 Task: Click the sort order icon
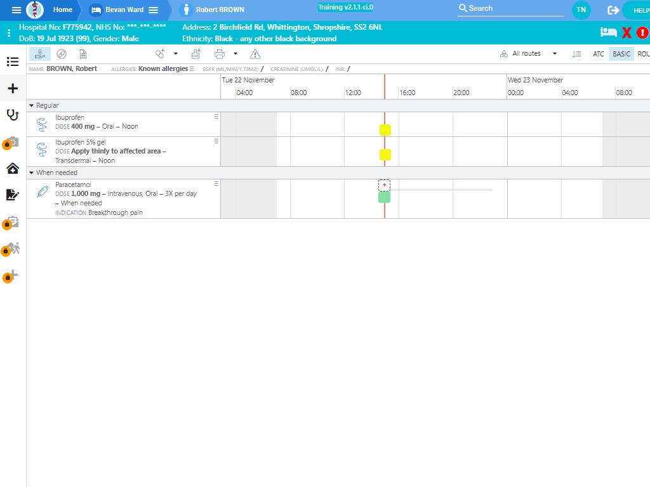(576, 54)
